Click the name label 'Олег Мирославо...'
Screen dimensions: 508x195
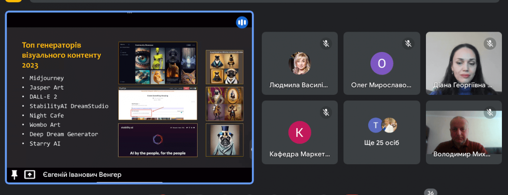pos(381,85)
